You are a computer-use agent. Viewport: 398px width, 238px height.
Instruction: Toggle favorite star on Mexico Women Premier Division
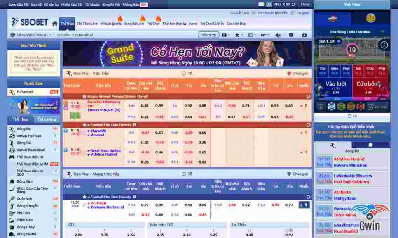tap(84, 96)
